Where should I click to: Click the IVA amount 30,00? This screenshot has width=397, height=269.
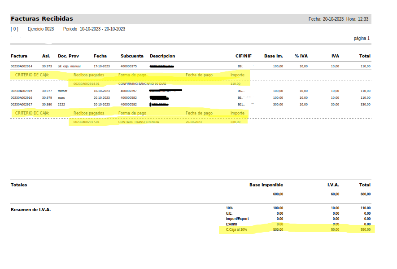[x=335, y=105]
